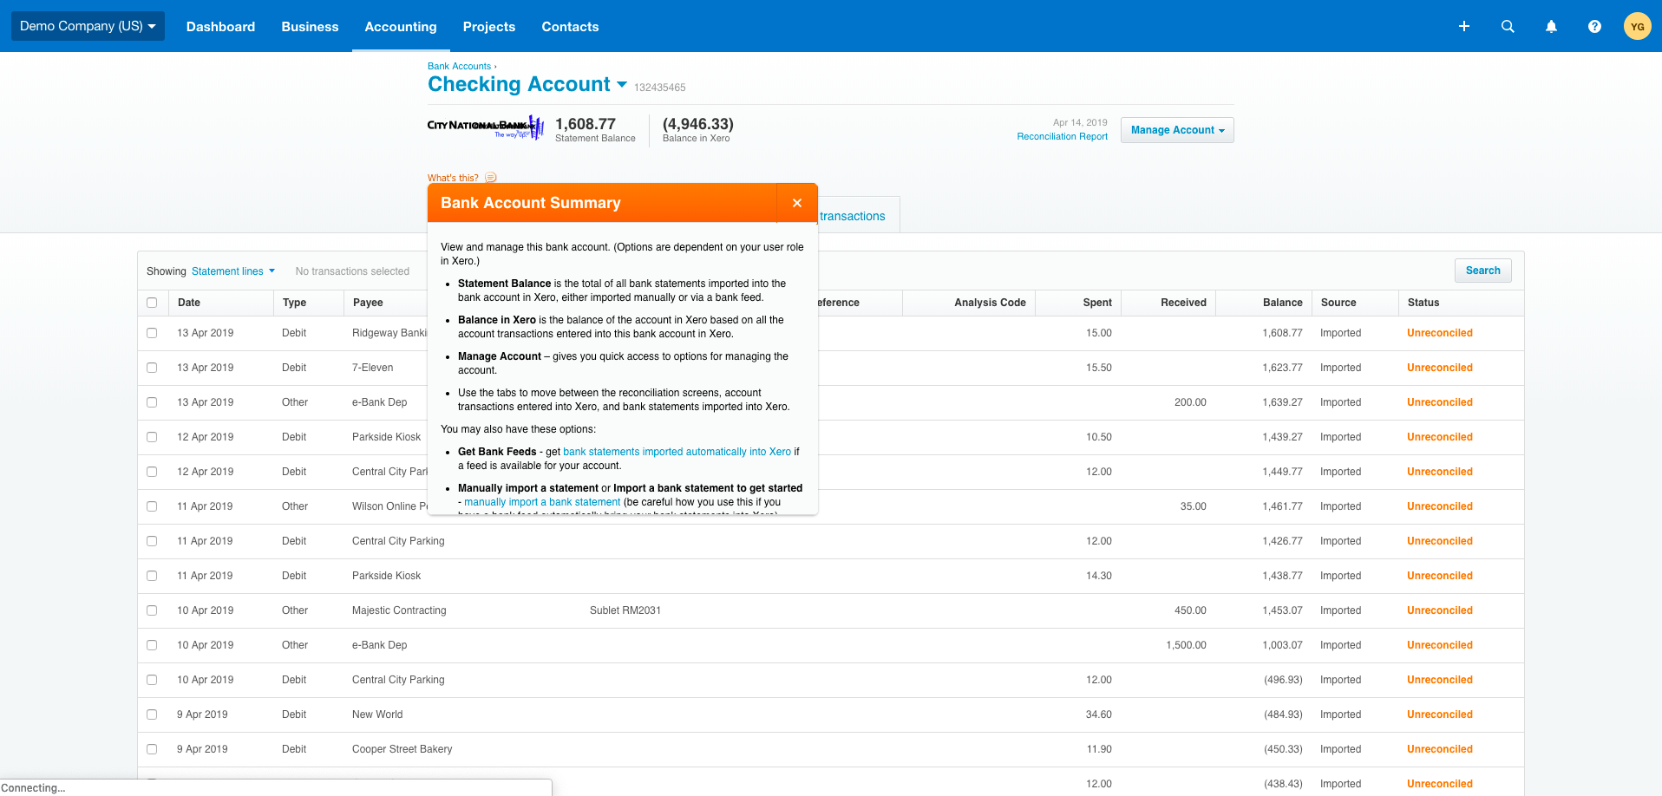
Task: Click Unreconciled status for Majestic Contracting row
Action: pyautogui.click(x=1440, y=610)
